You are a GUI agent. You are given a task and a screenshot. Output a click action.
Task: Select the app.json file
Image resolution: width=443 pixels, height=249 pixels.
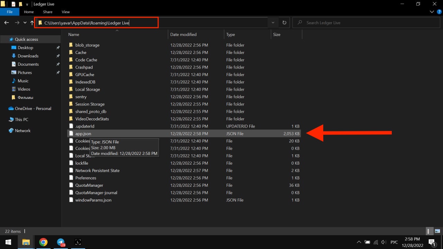[x=83, y=133]
